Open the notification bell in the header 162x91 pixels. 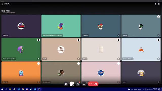(155, 4)
